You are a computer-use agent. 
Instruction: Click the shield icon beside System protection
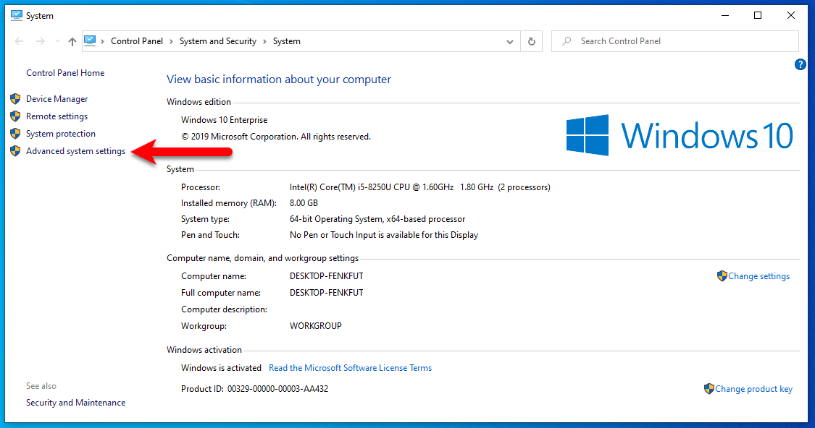coord(16,133)
